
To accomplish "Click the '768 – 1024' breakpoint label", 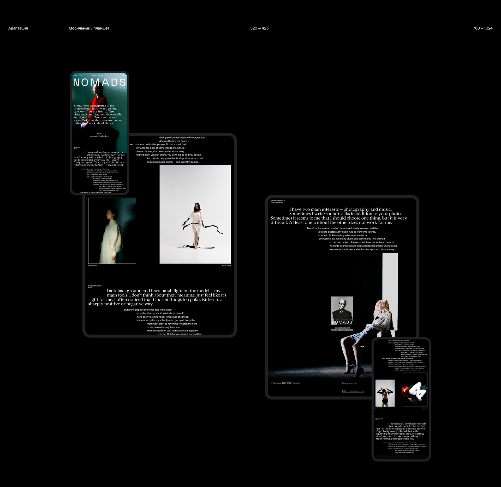I will [x=482, y=28].
